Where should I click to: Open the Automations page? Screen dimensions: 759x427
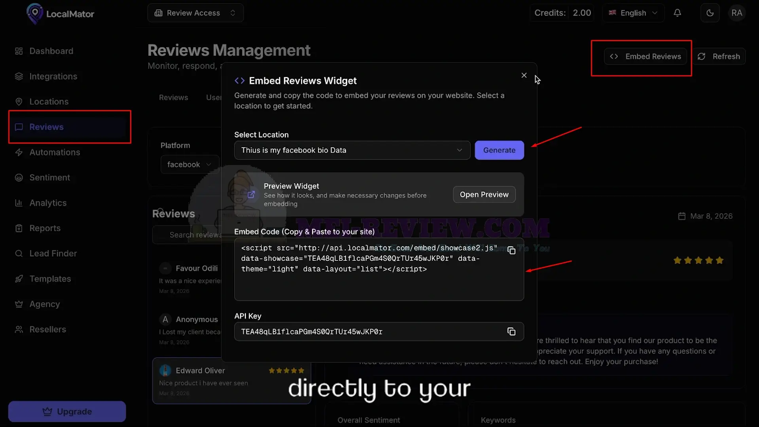[55, 152]
